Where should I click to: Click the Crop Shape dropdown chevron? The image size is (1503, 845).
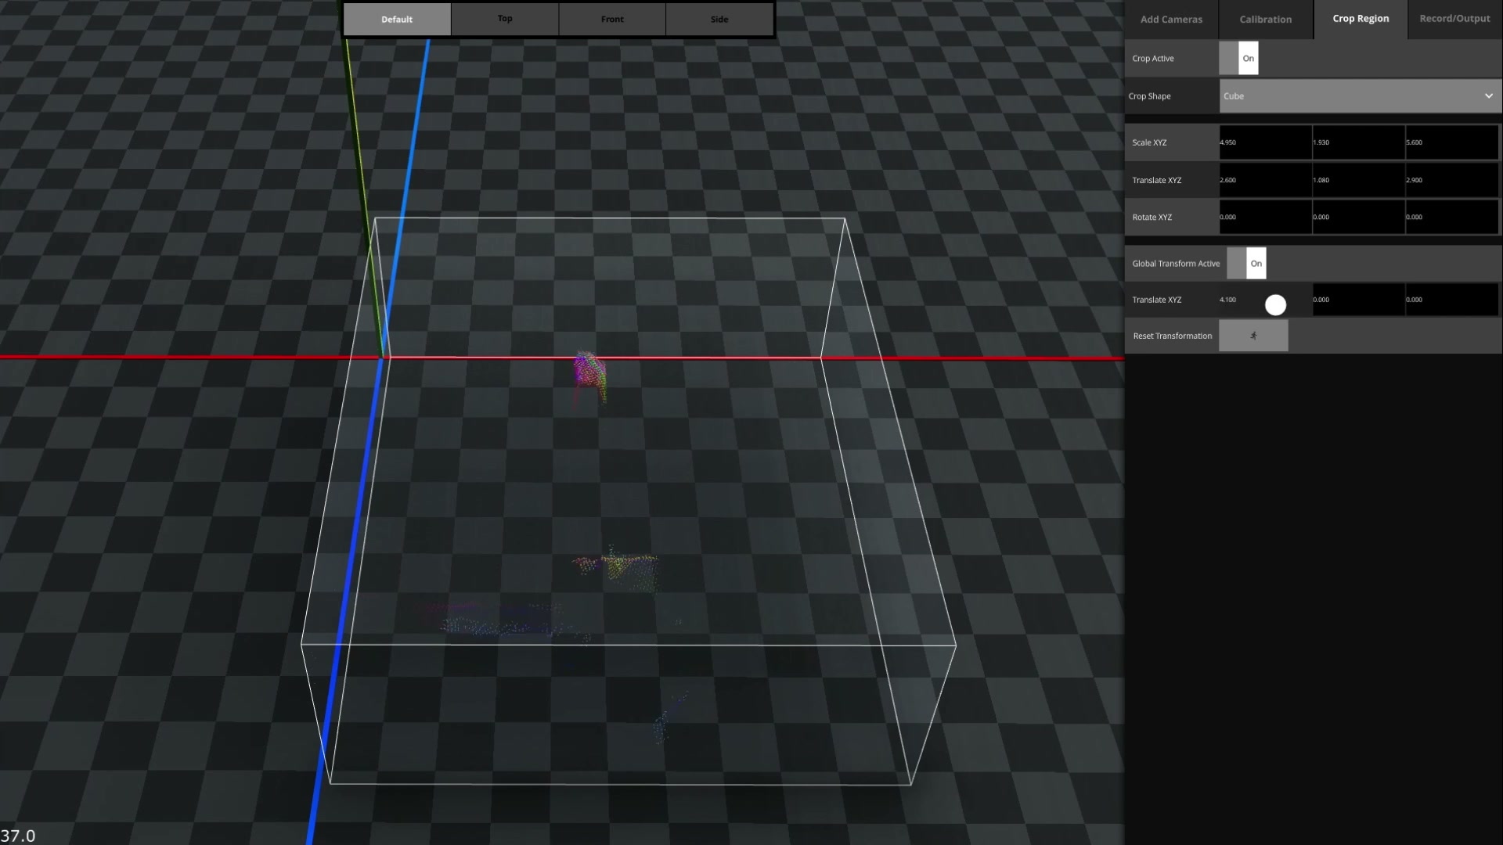pyautogui.click(x=1488, y=96)
